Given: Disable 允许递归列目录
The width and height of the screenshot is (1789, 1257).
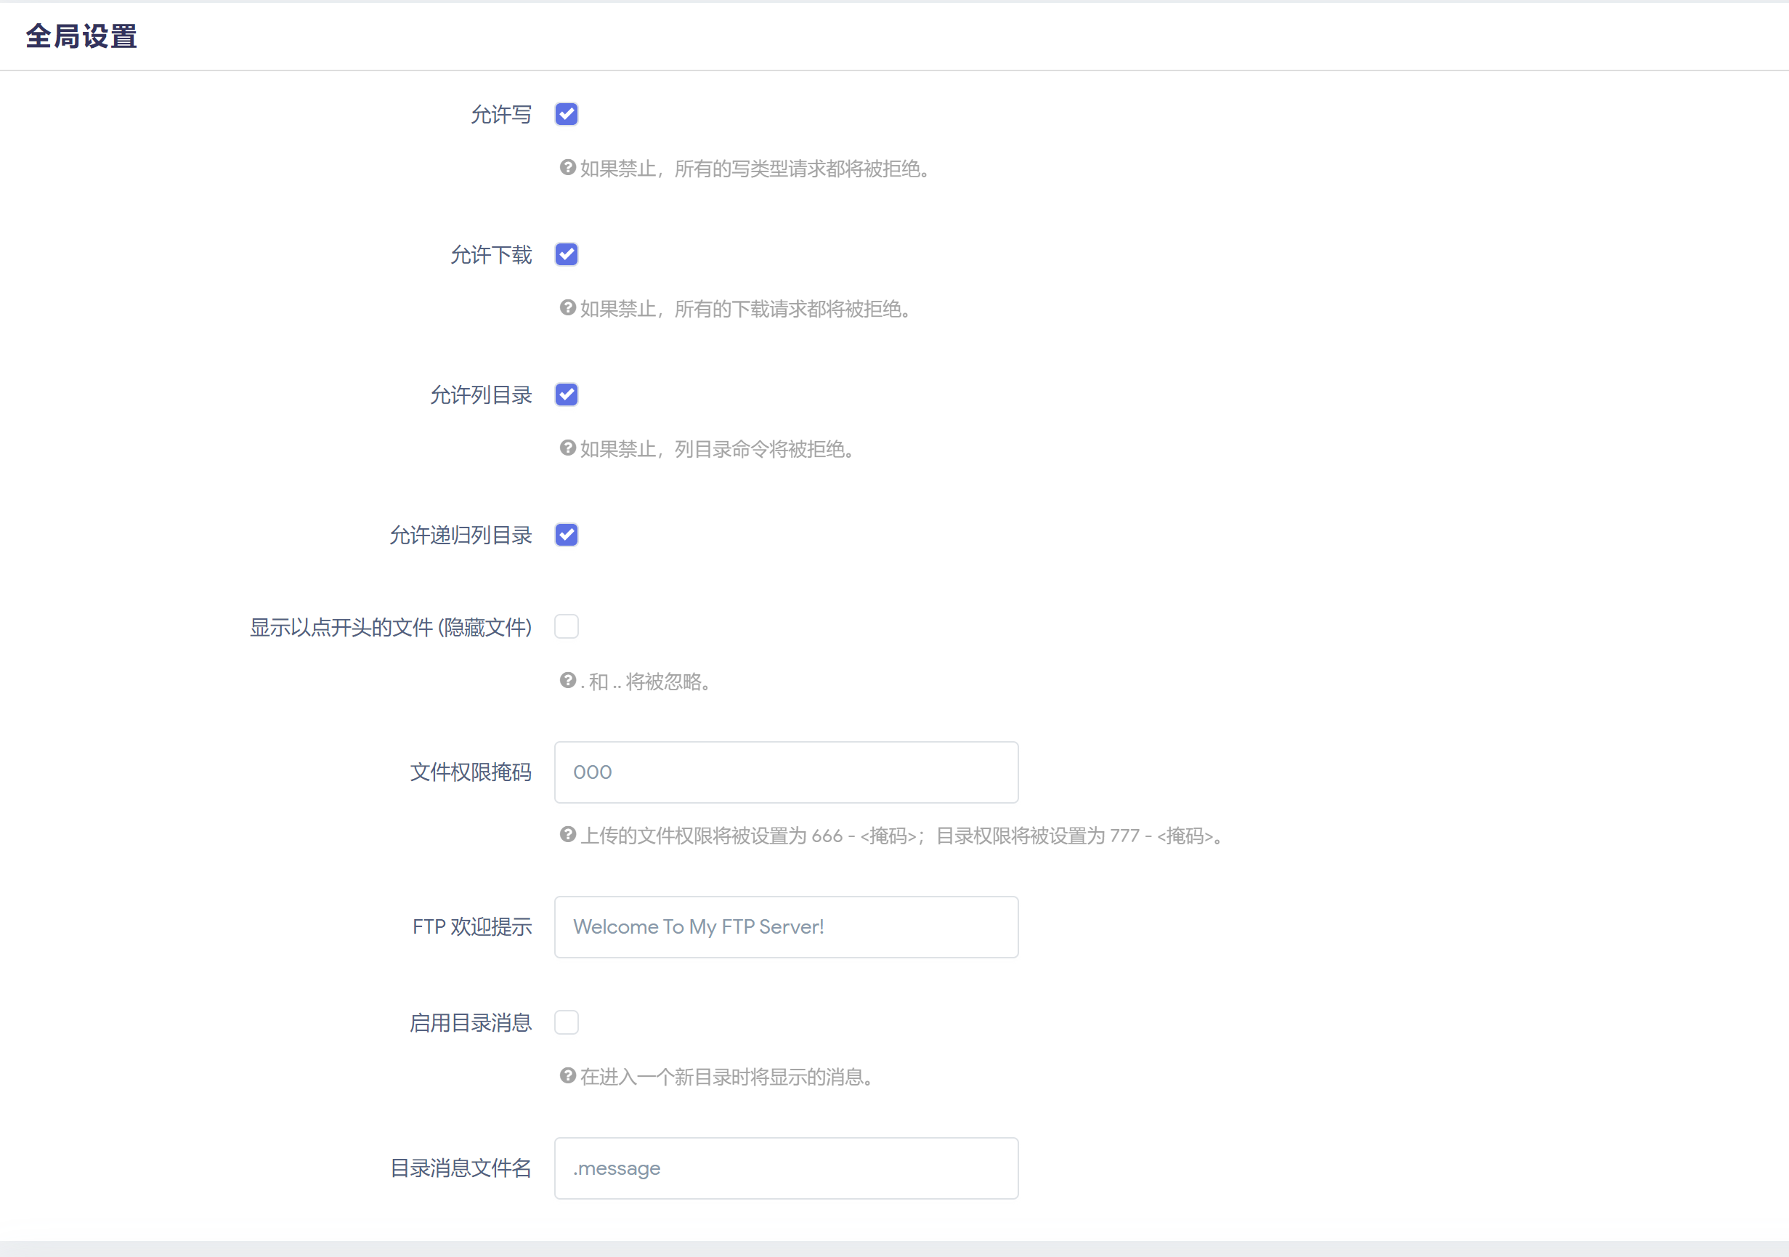Looking at the screenshot, I should (x=567, y=535).
